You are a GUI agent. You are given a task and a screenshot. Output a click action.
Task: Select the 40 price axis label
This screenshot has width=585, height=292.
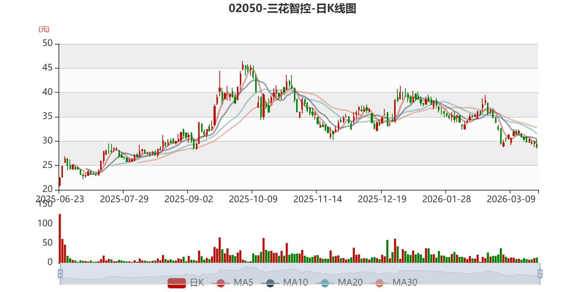(x=48, y=92)
